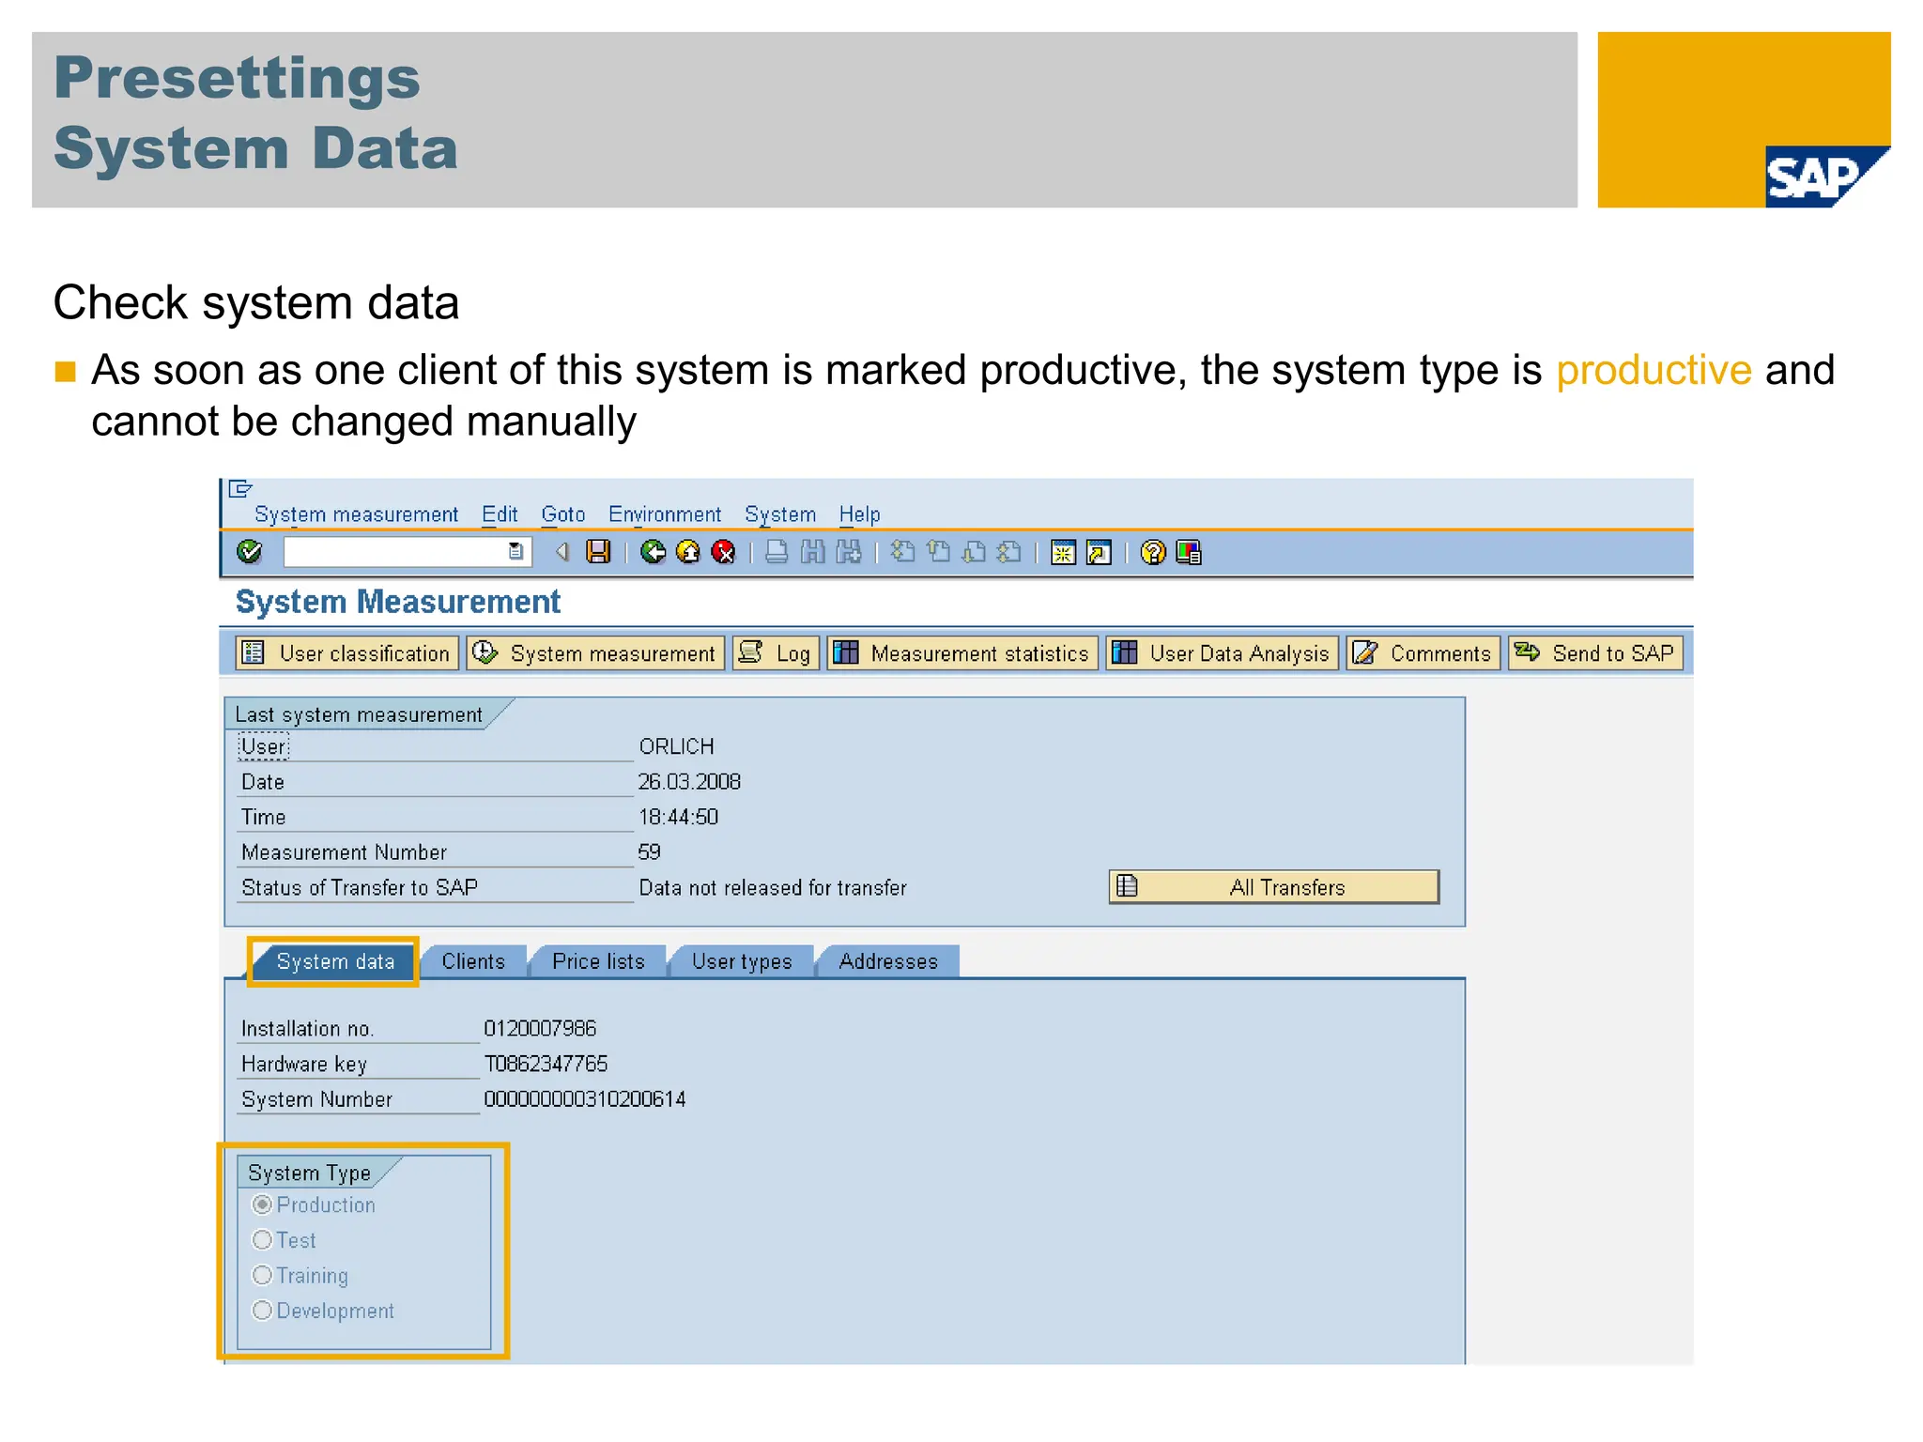Viewport: 1923px width, 1442px height.
Task: Click the Comments button
Action: click(x=1423, y=653)
